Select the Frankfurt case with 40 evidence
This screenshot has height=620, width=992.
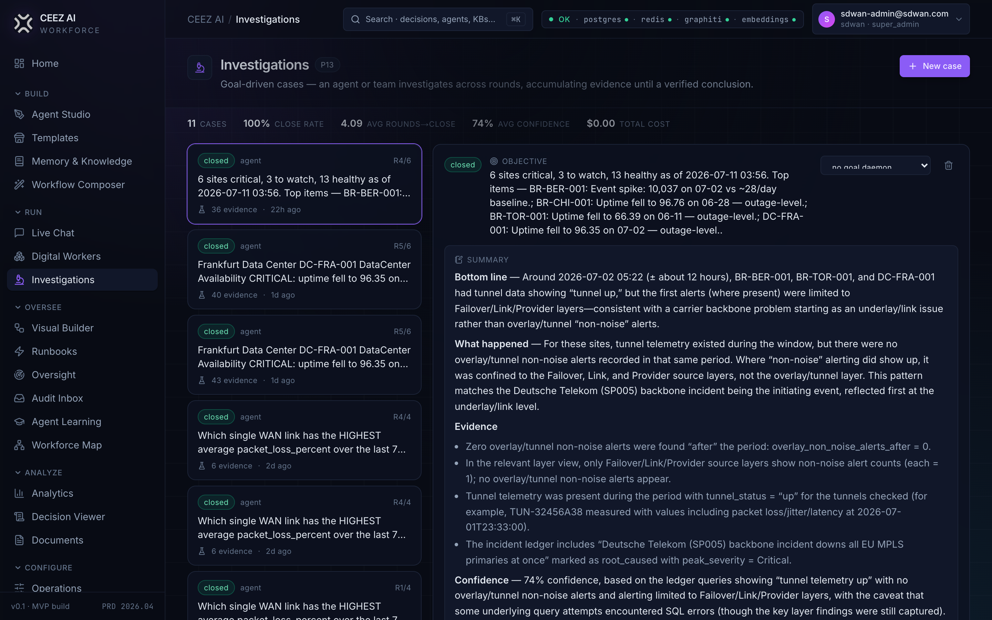click(x=304, y=269)
